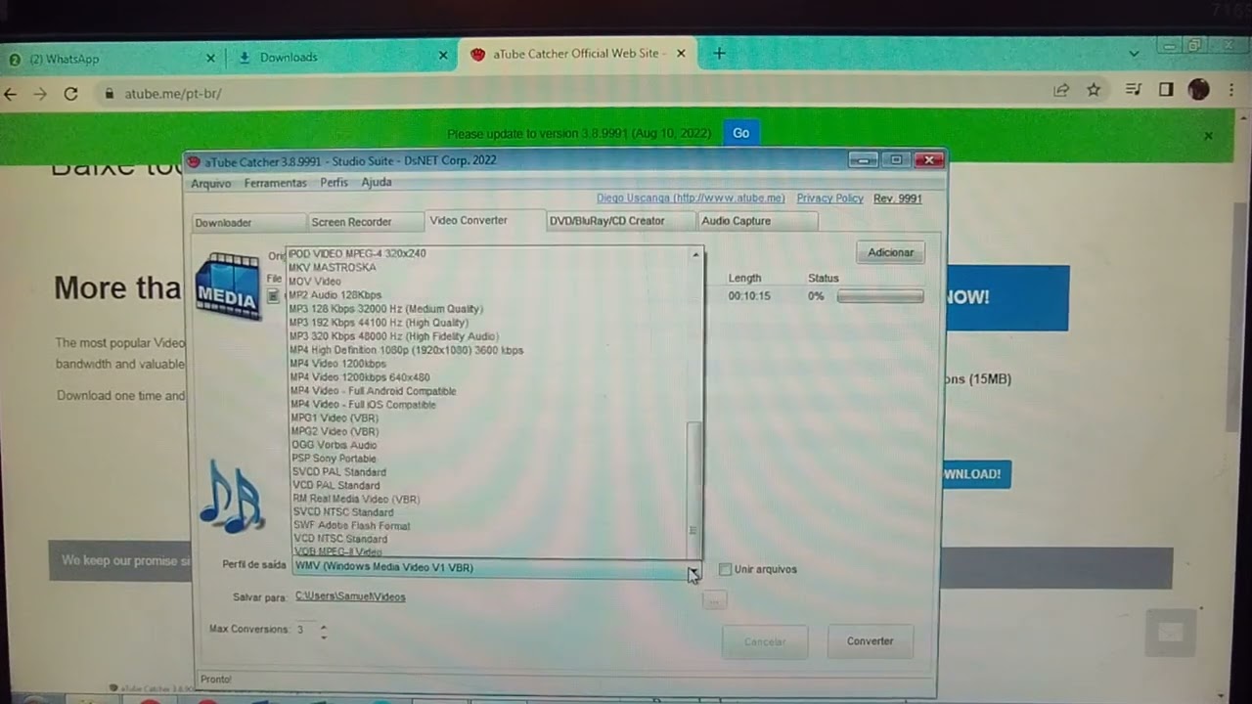The height and width of the screenshot is (704, 1252).
Task: Choose MP3 320 Kbps High Fidelity Audio
Action: pos(393,336)
